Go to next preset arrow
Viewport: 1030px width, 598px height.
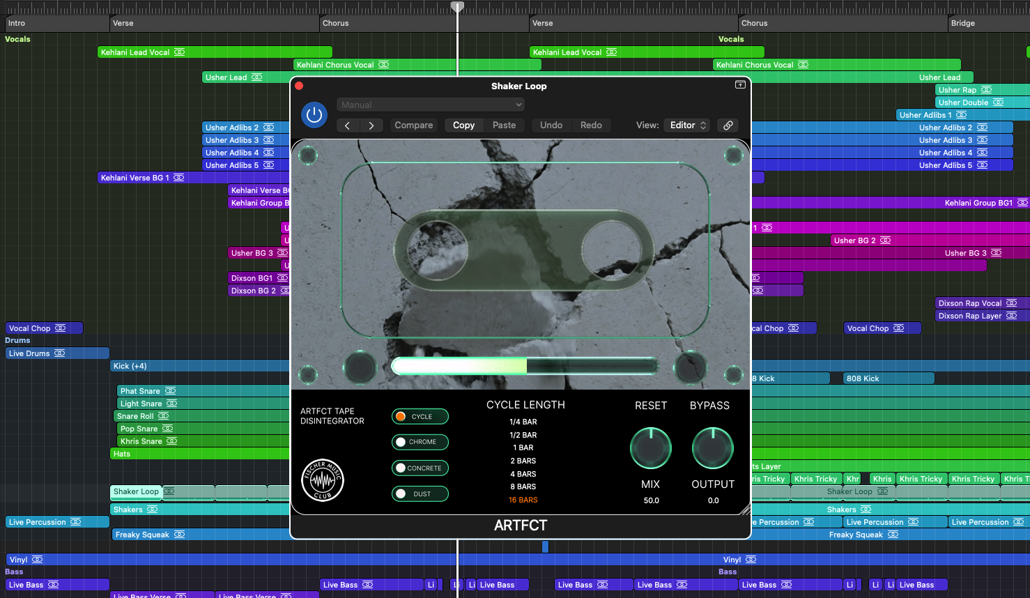(x=371, y=125)
